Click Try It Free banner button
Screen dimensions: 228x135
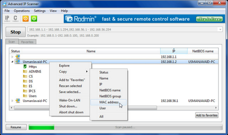pos(209,19)
